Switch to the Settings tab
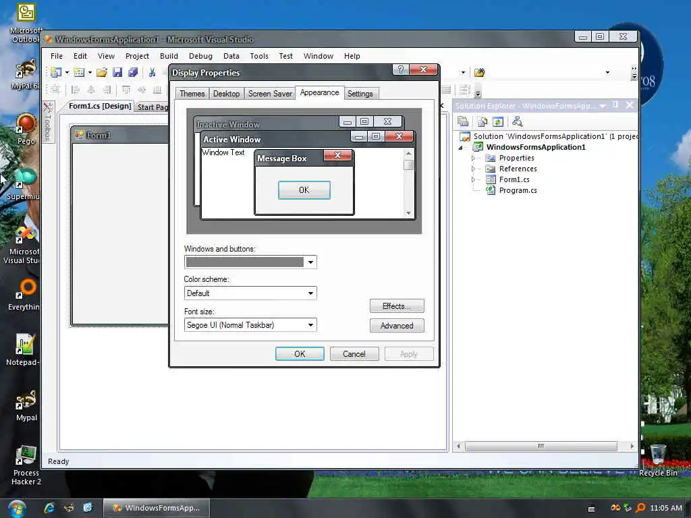This screenshot has width=691, height=518. pyautogui.click(x=360, y=94)
